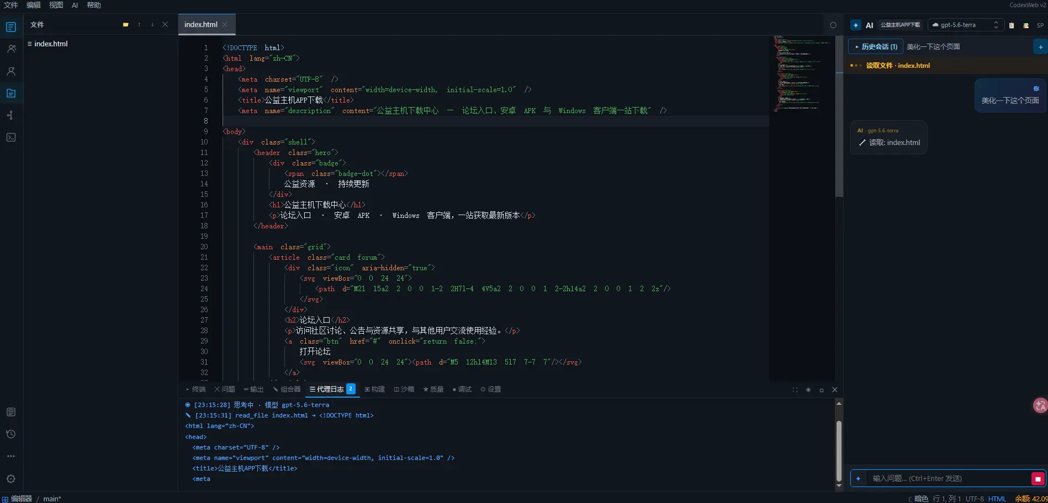This screenshot has width=1048, height=503.
Task: Click the 读取: index.html action entry
Action: coord(889,142)
